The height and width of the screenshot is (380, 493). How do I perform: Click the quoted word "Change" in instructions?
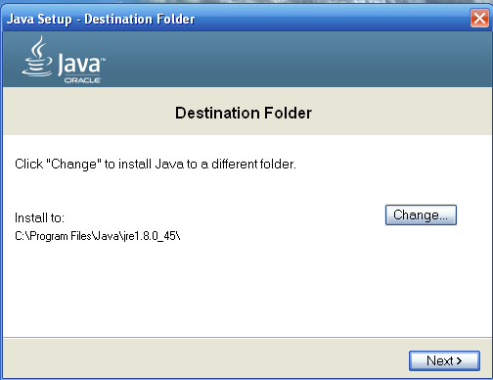(74, 164)
